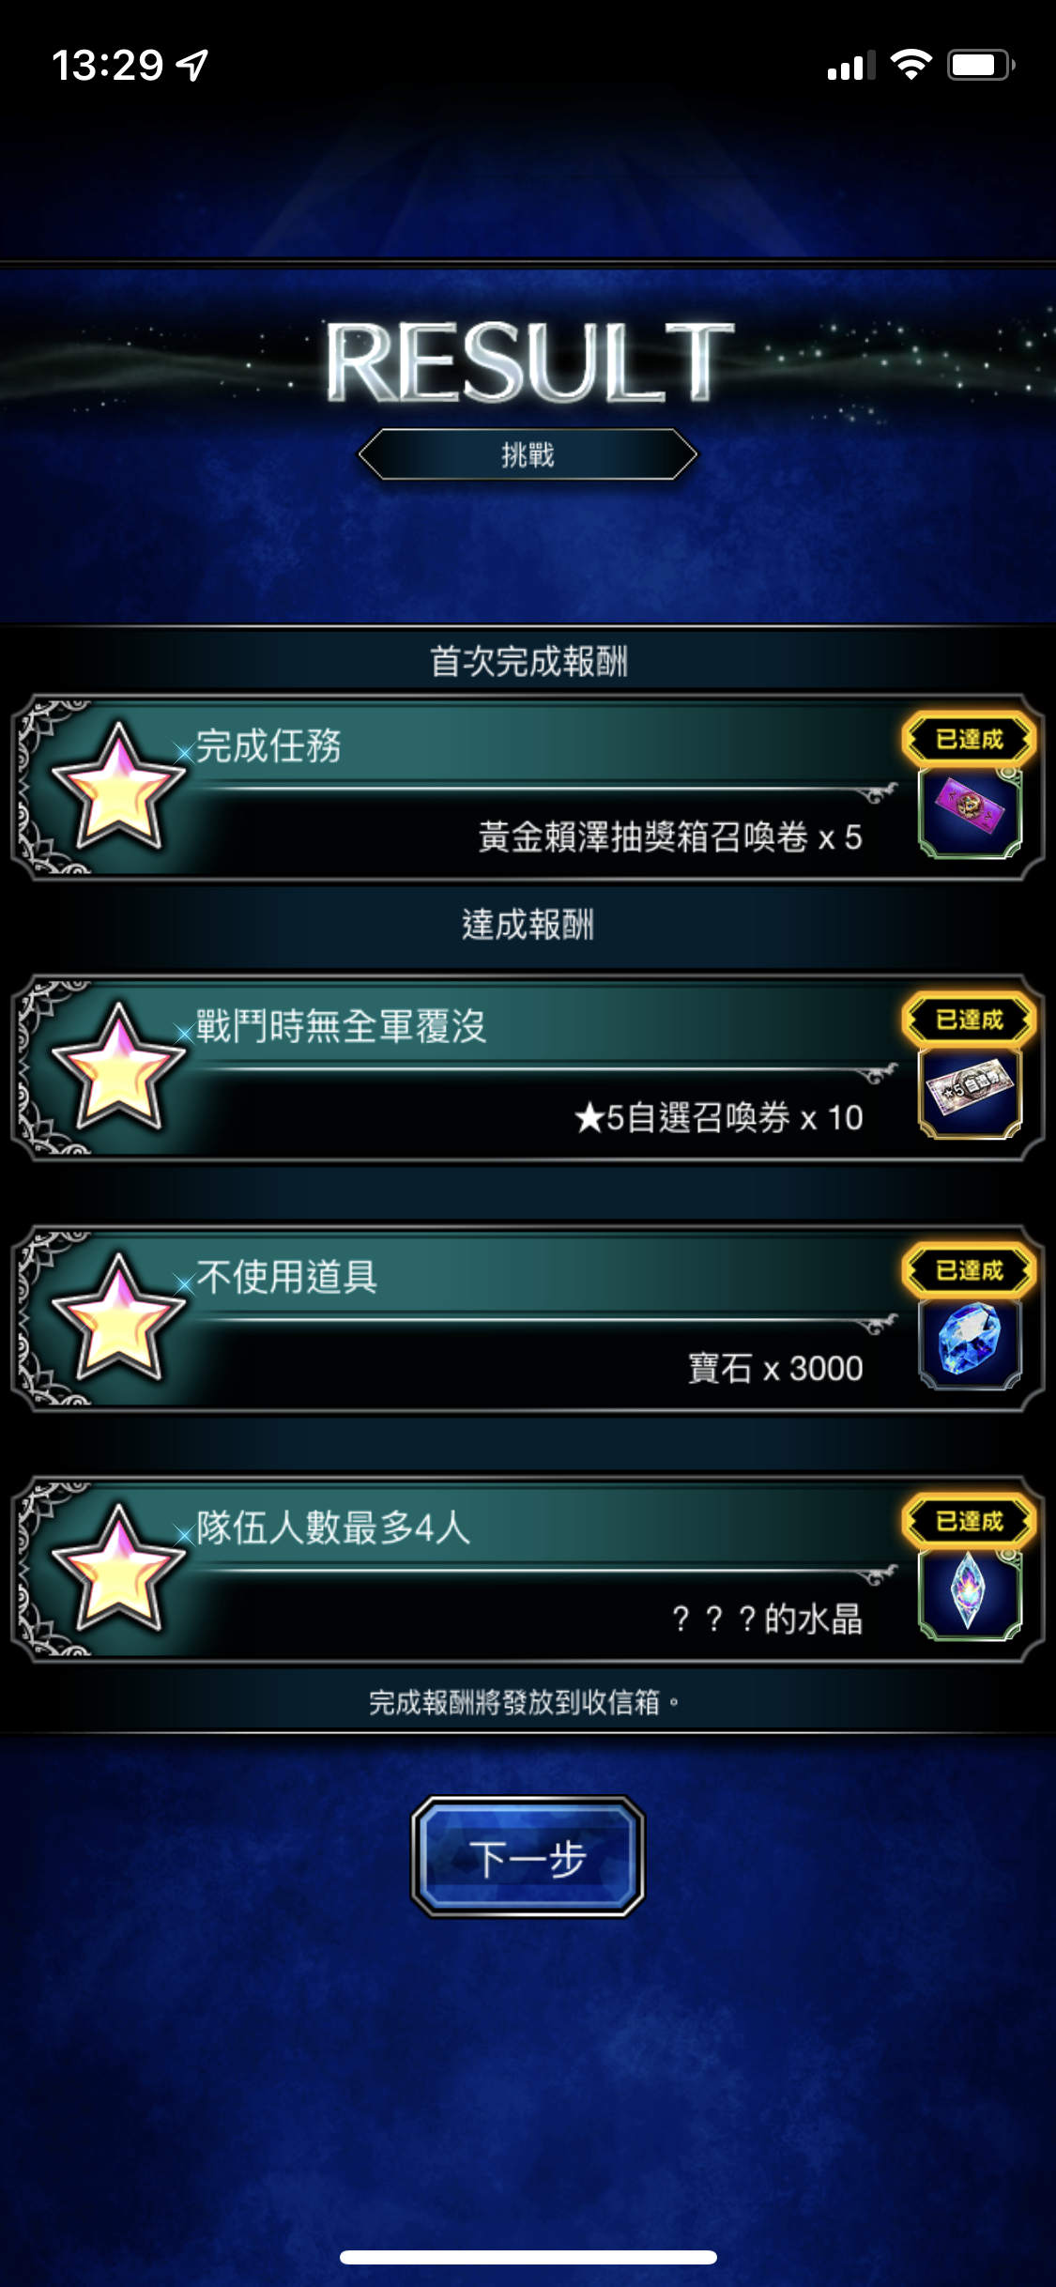Screen dimensions: 1056x2287
Task: Click the 寶石 x 3000 reward text
Action: pos(775,1369)
